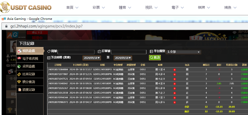The image size is (248, 115).
Task: Play video replay for the 閑4 莊0 result
Action: pyautogui.click(x=174, y=79)
